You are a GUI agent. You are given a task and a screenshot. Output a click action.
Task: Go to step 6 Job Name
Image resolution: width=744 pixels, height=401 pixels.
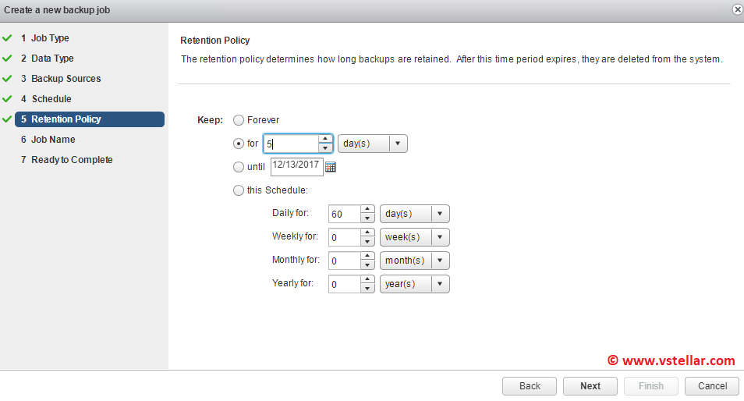click(48, 140)
